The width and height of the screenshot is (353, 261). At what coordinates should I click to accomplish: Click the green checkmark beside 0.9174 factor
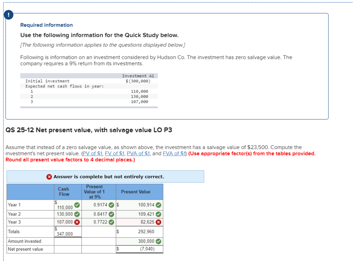coord(111,205)
